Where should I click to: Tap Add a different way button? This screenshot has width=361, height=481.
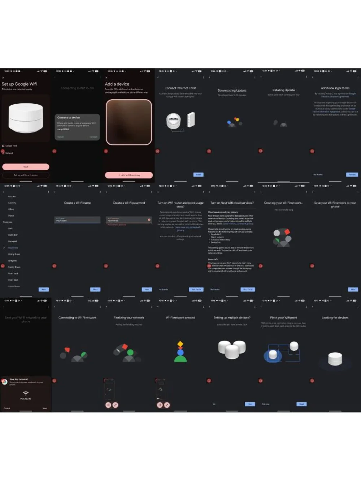pos(129,175)
